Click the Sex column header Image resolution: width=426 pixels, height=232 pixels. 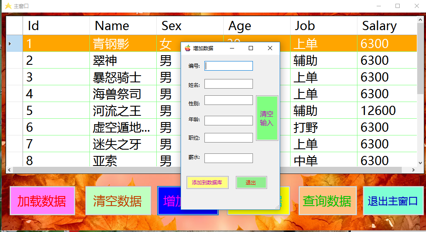coord(190,26)
